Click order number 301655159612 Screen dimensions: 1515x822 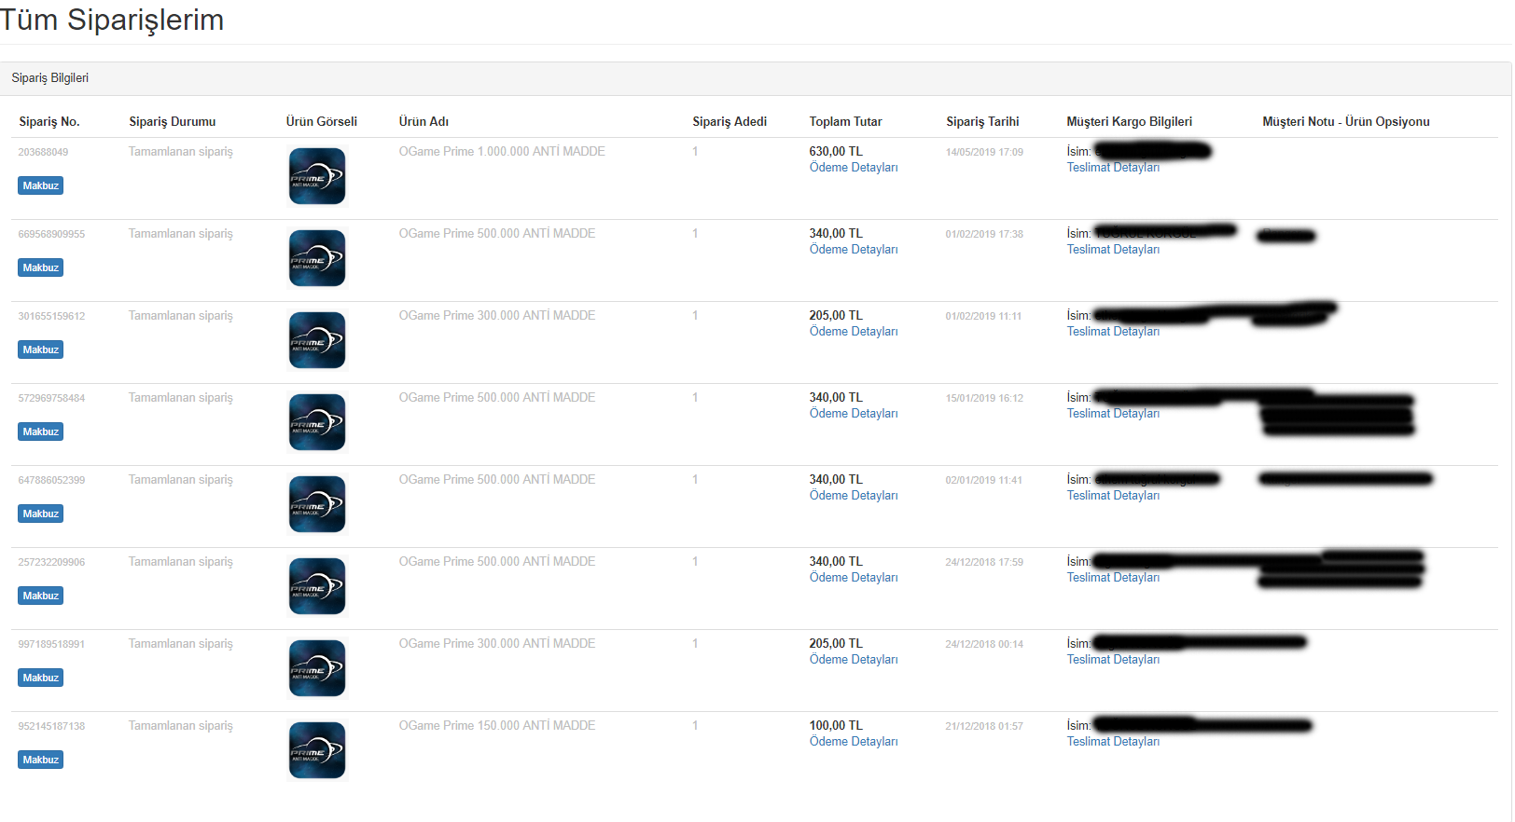coord(51,316)
